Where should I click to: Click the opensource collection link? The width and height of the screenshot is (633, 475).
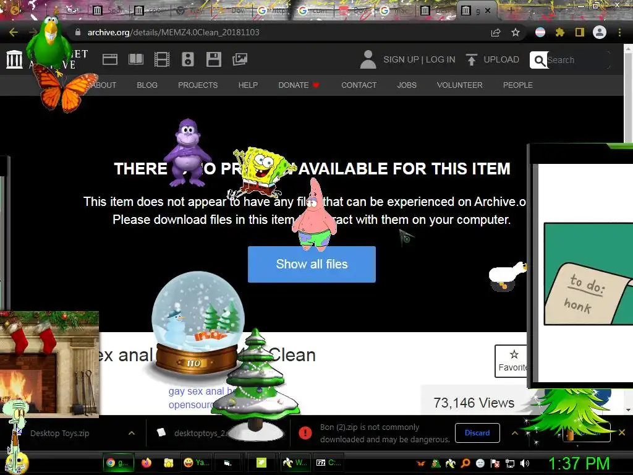(x=190, y=404)
